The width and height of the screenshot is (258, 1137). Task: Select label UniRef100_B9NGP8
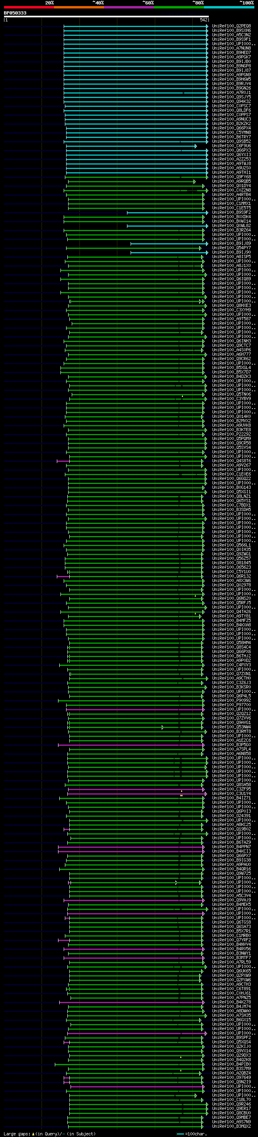coord(231,66)
